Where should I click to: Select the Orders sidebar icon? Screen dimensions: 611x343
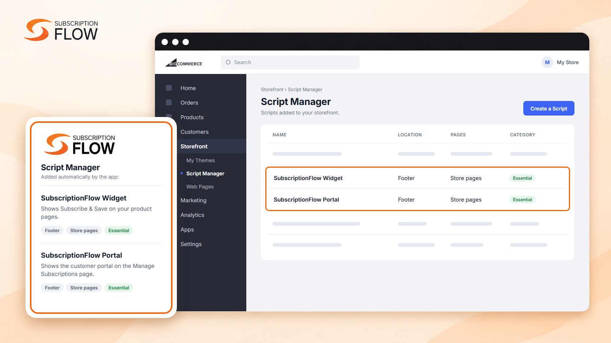pos(169,102)
